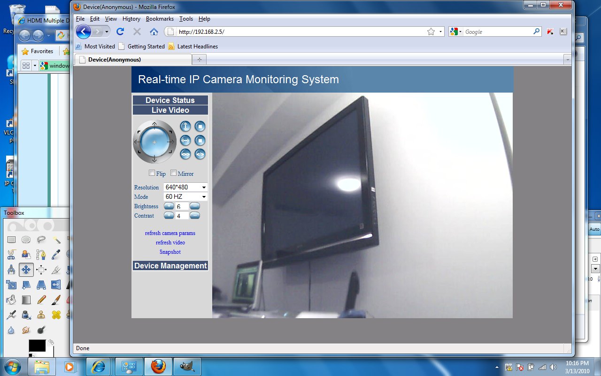Bookmark this page with the star icon
Screen dimensions: 601x376
click(431, 31)
